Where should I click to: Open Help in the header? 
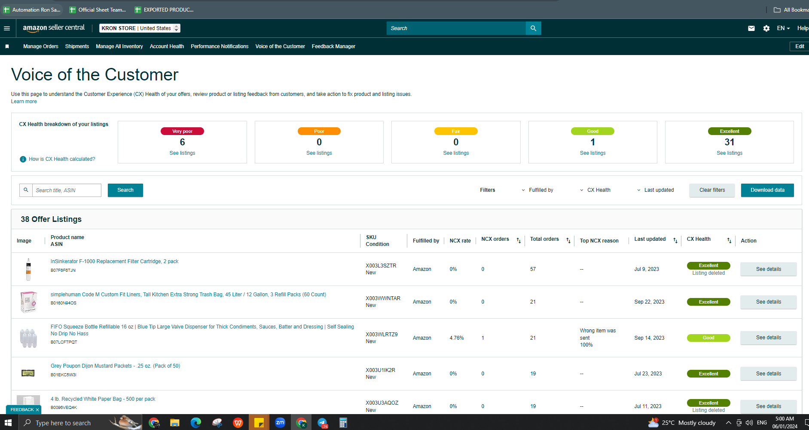click(x=803, y=28)
